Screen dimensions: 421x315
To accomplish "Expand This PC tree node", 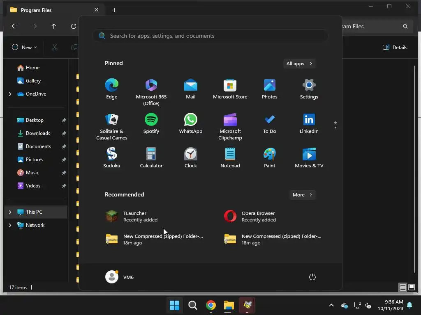I will [x=10, y=212].
